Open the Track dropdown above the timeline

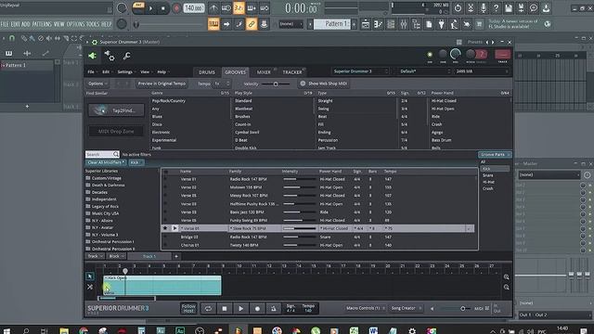point(94,256)
